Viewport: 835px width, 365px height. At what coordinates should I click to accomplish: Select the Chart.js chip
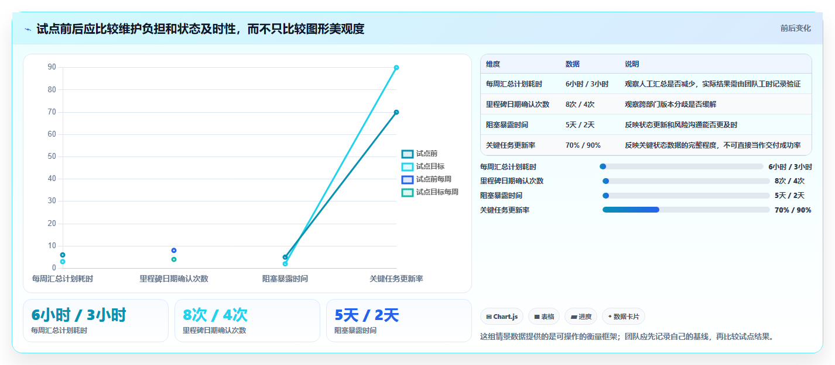[x=502, y=317]
